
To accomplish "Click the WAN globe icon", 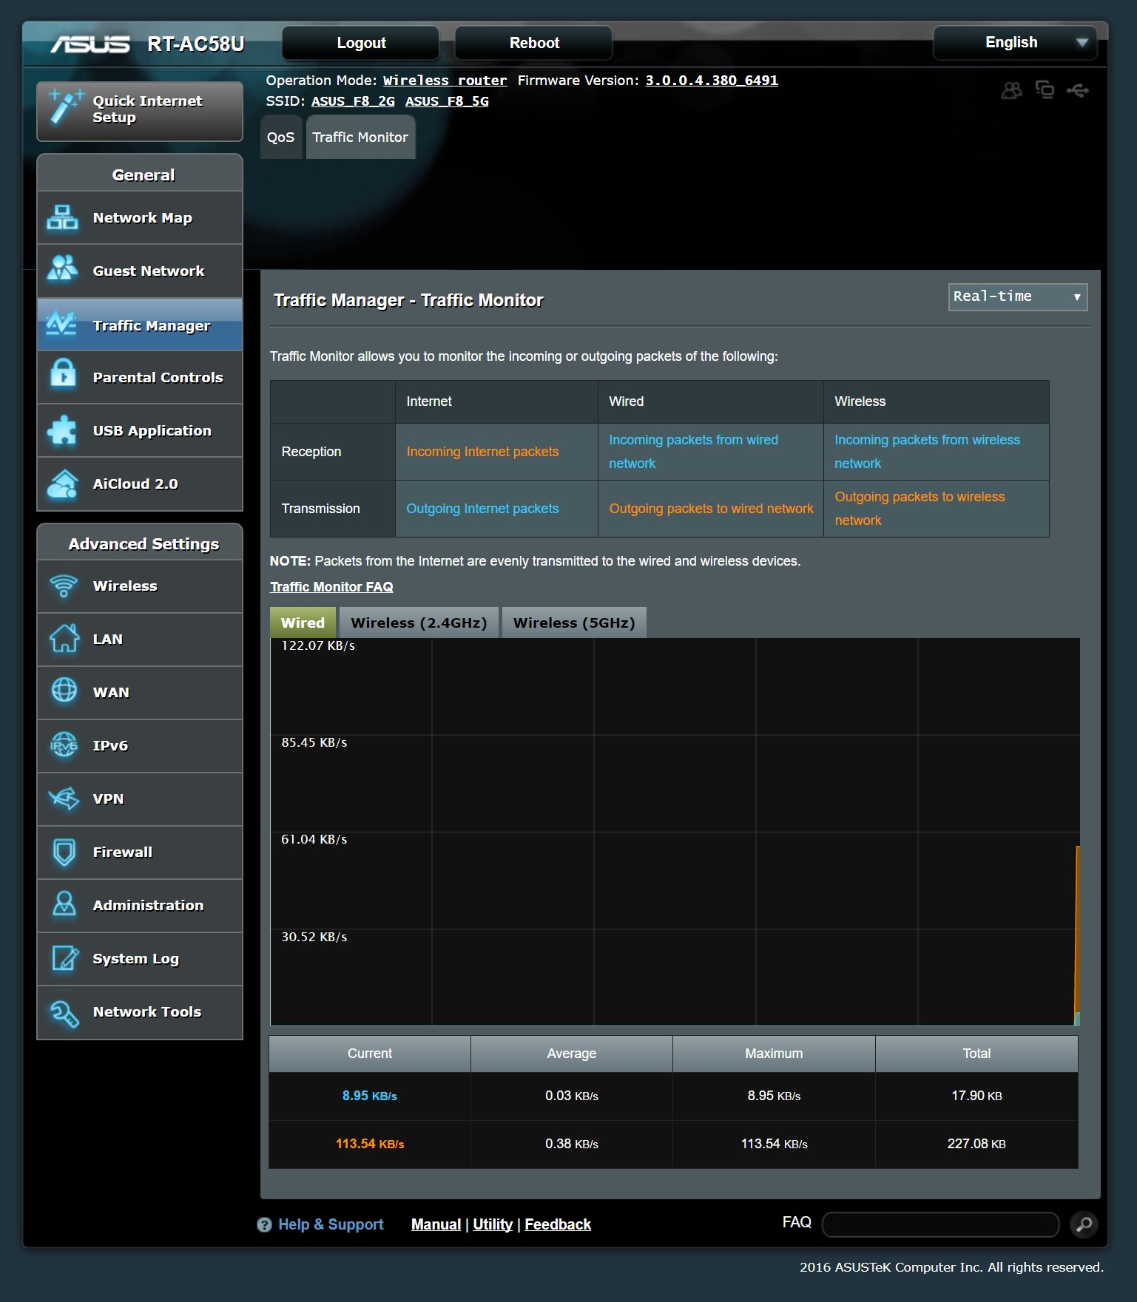I will pyautogui.click(x=64, y=691).
